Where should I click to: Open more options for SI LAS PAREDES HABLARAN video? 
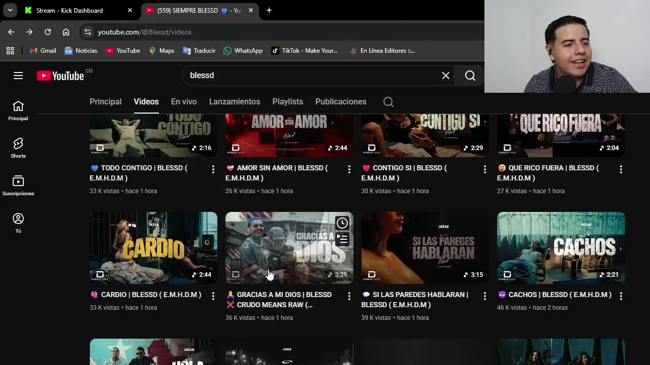(485, 296)
